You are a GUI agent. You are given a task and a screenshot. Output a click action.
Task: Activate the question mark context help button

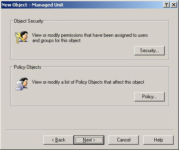166,5
